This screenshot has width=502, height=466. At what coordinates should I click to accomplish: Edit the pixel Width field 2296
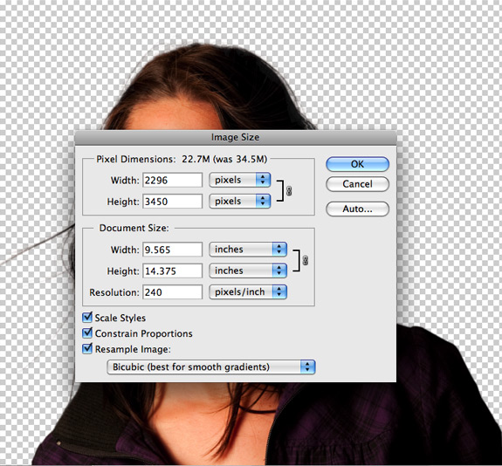tap(173, 180)
